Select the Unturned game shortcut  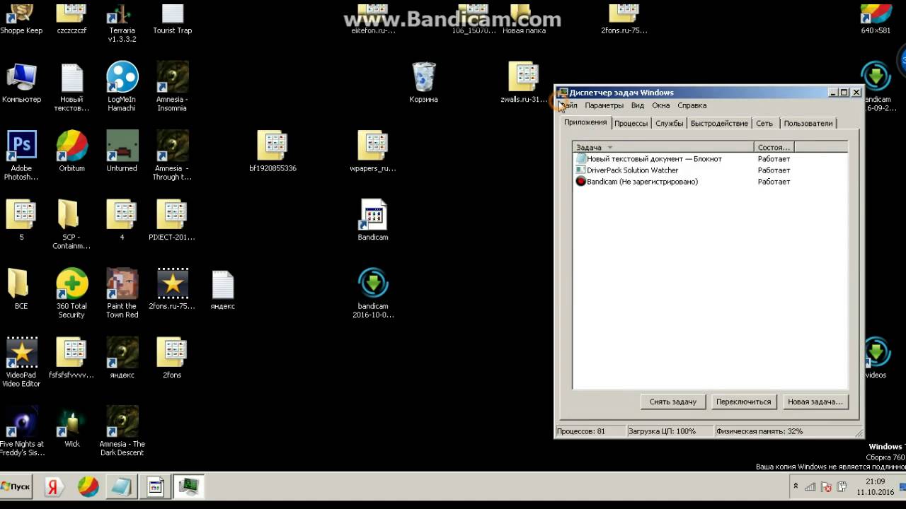[x=122, y=151]
